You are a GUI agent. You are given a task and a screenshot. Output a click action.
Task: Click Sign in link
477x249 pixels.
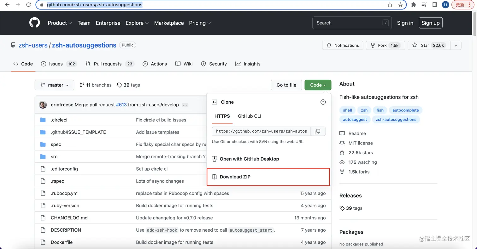pos(405,23)
